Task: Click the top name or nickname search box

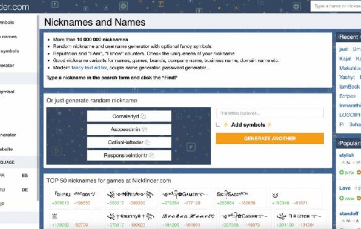Action: pos(336,6)
